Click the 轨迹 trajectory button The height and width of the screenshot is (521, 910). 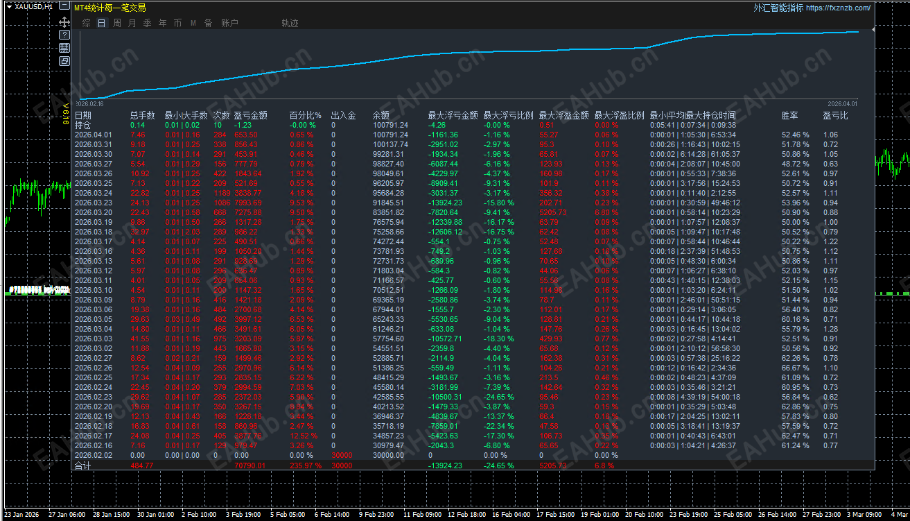(290, 23)
